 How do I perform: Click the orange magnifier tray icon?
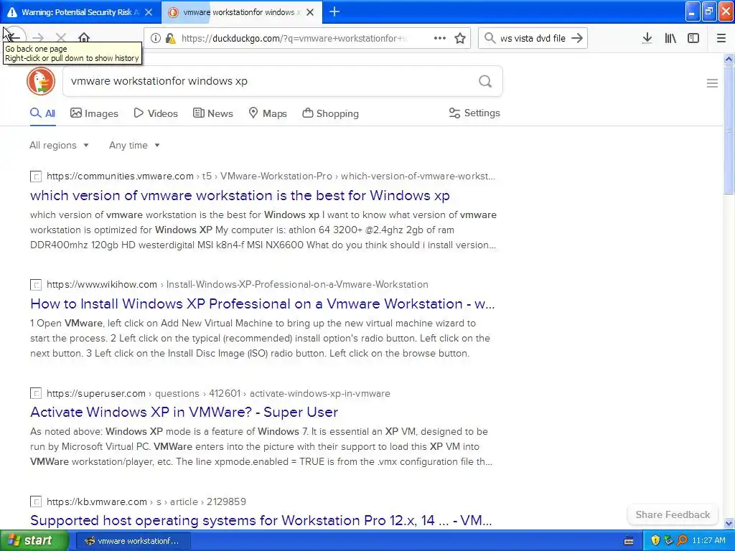coord(683,541)
